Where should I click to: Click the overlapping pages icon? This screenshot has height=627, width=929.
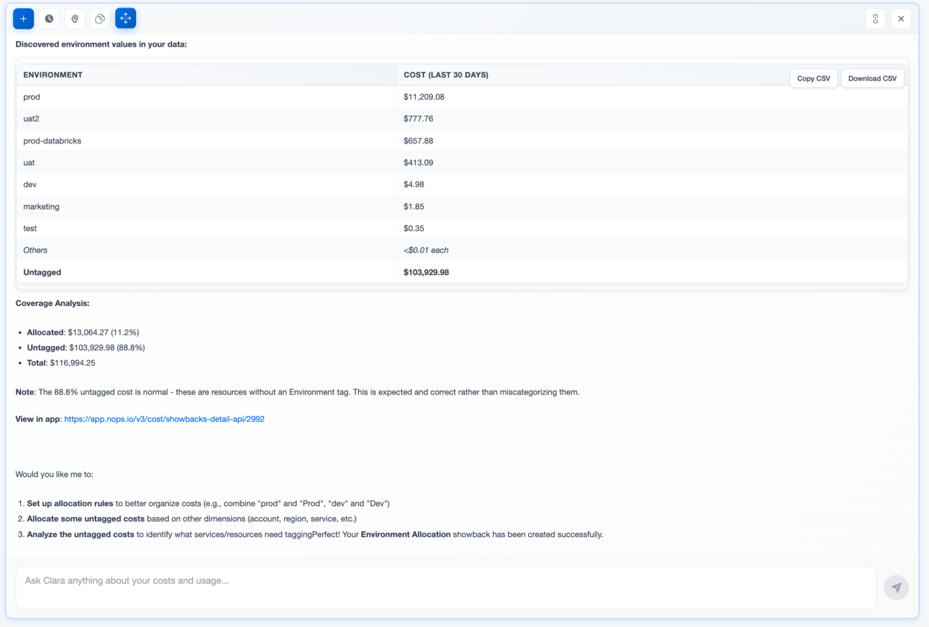click(100, 19)
